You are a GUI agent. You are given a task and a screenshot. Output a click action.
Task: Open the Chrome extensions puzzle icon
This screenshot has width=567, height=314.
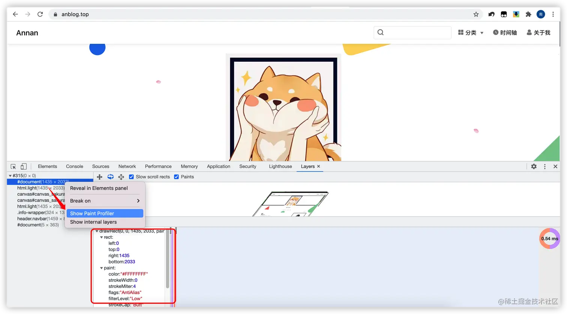(x=528, y=14)
